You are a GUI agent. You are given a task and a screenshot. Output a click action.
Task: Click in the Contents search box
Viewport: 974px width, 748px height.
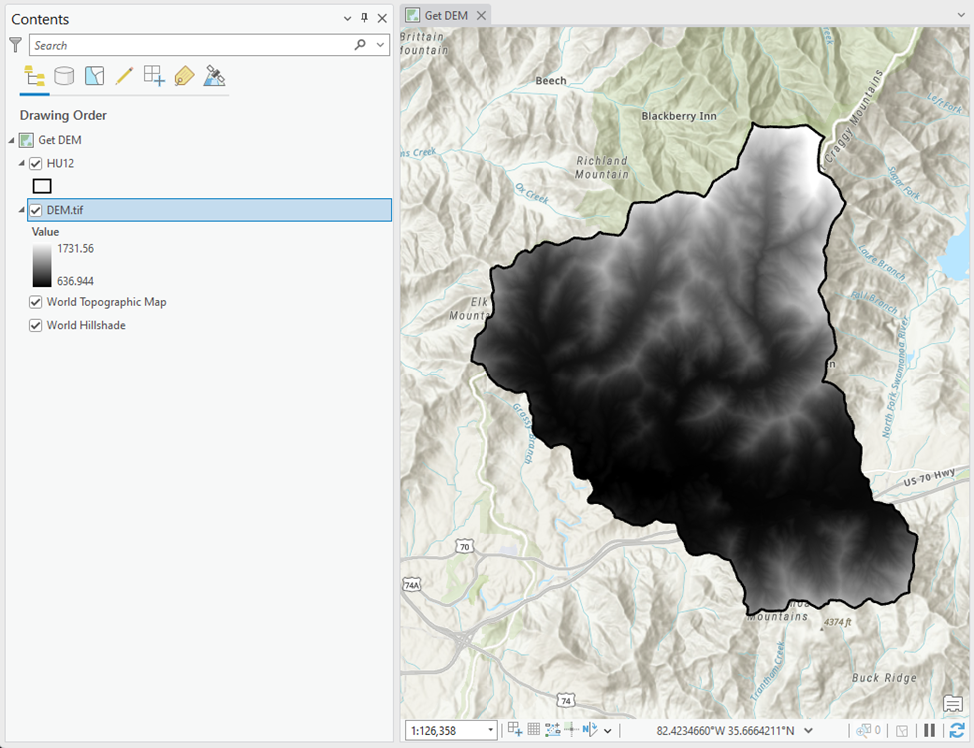point(190,45)
